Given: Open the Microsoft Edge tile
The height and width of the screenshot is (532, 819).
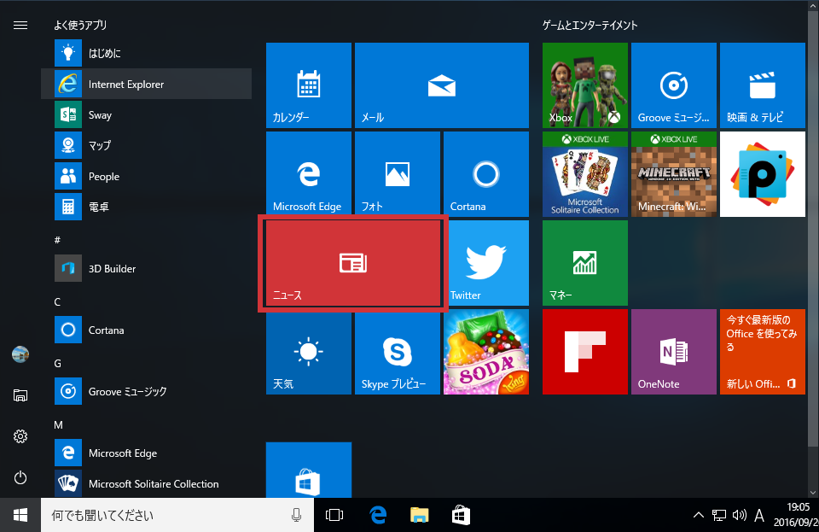Looking at the screenshot, I should pos(309,174).
